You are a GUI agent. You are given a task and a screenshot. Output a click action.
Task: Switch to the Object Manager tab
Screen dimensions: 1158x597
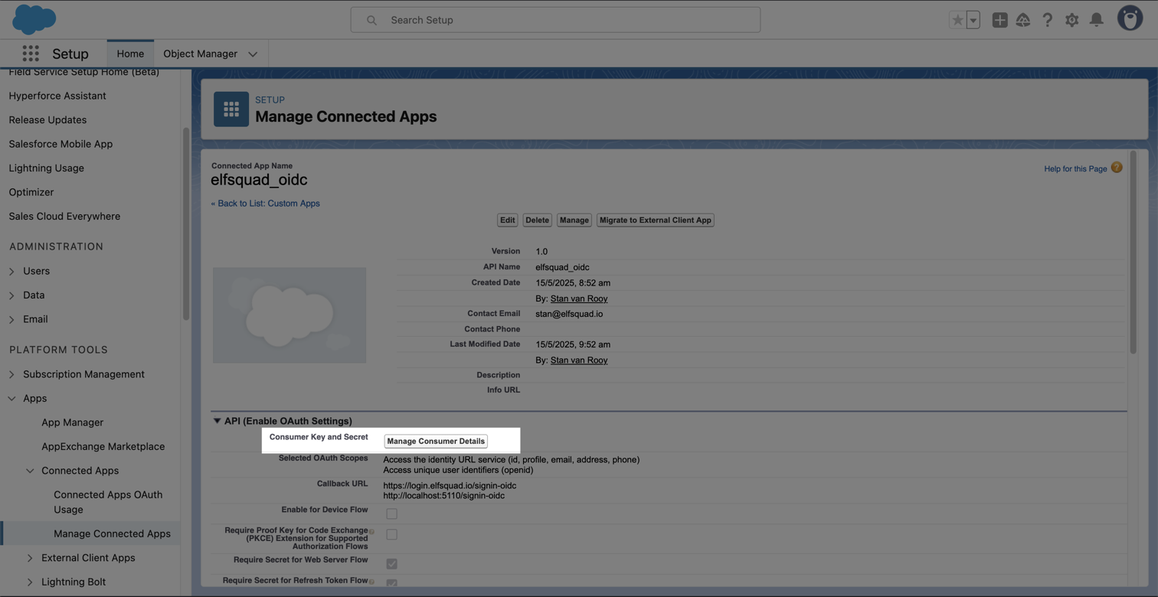pyautogui.click(x=200, y=54)
